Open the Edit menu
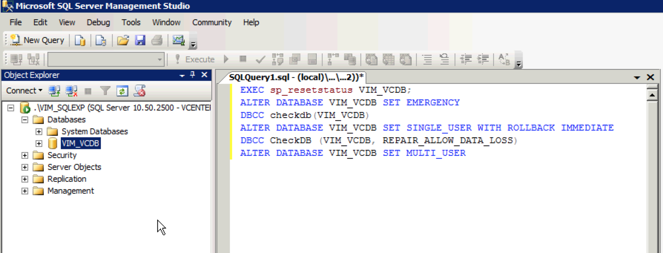This screenshot has height=253, width=663. pyautogui.click(x=40, y=22)
